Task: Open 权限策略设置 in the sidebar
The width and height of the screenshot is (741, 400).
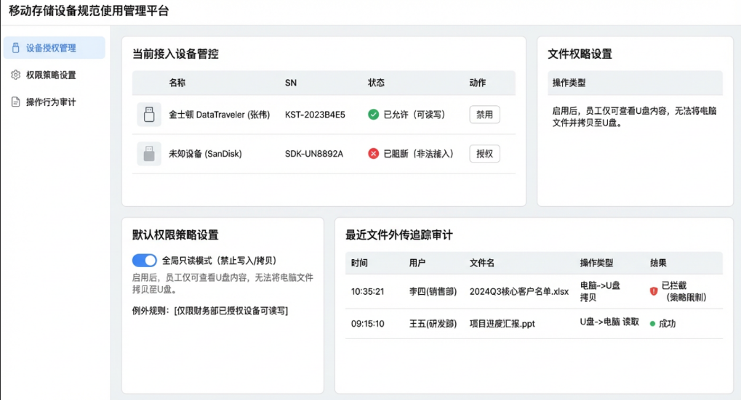Action: tap(51, 75)
